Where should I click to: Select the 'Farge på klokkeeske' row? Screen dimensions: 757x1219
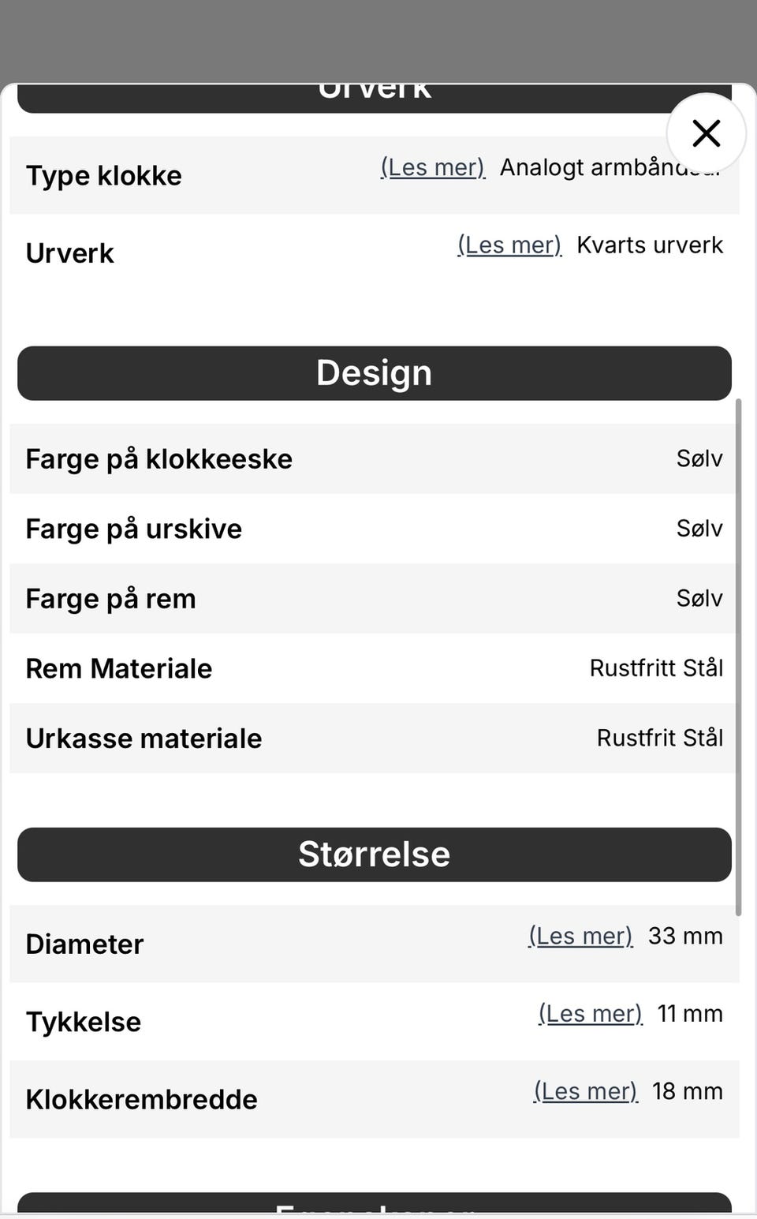375,458
